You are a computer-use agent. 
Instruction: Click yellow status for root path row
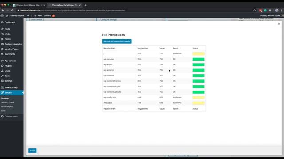(198, 54)
